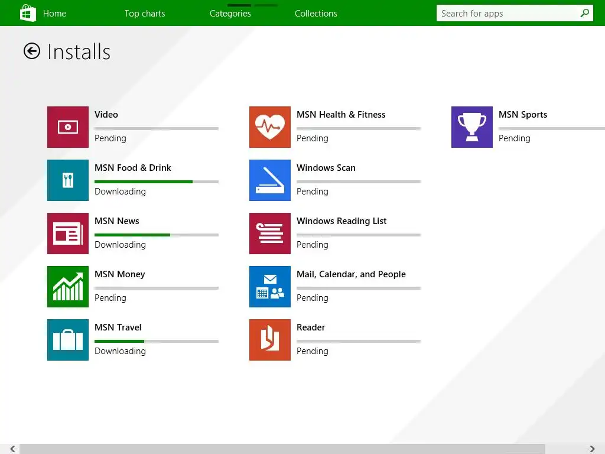
Task: Click the Search for apps field
Action: pos(515,13)
